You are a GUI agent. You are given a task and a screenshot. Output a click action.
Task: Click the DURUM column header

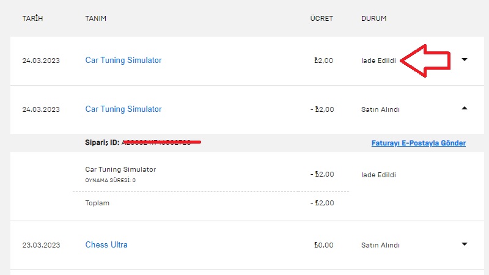[x=373, y=18]
